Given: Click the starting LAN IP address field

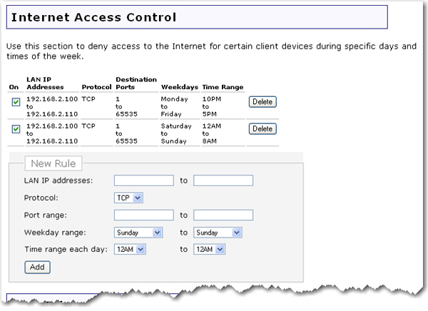Looking at the screenshot, I should point(143,180).
